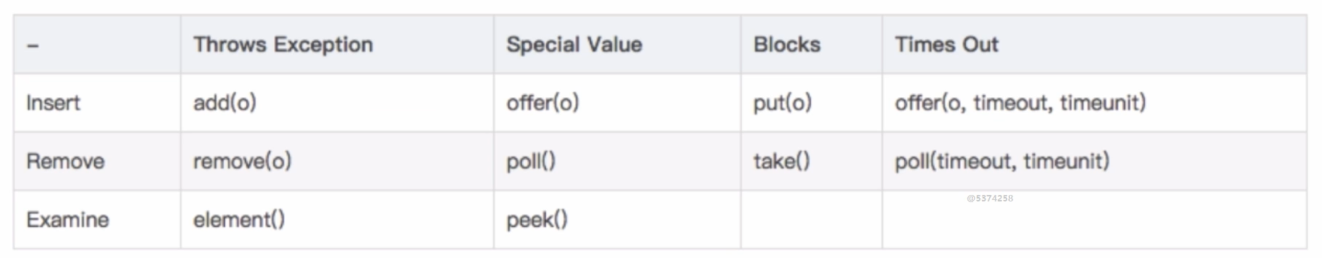Click the put(o) cell
Image resolution: width=1322 pixels, height=258 pixels.
click(782, 103)
